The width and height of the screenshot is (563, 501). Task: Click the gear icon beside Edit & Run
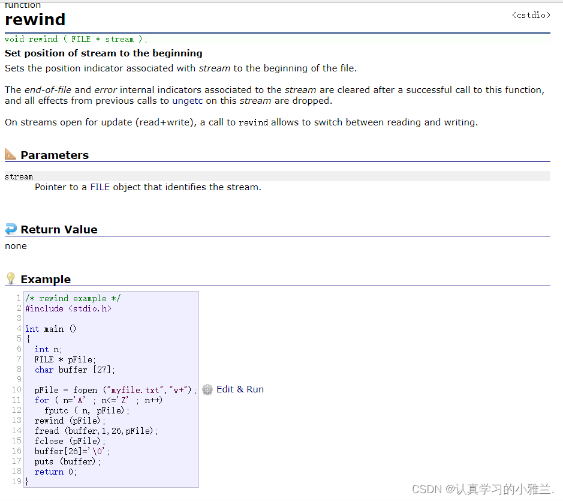[207, 389]
